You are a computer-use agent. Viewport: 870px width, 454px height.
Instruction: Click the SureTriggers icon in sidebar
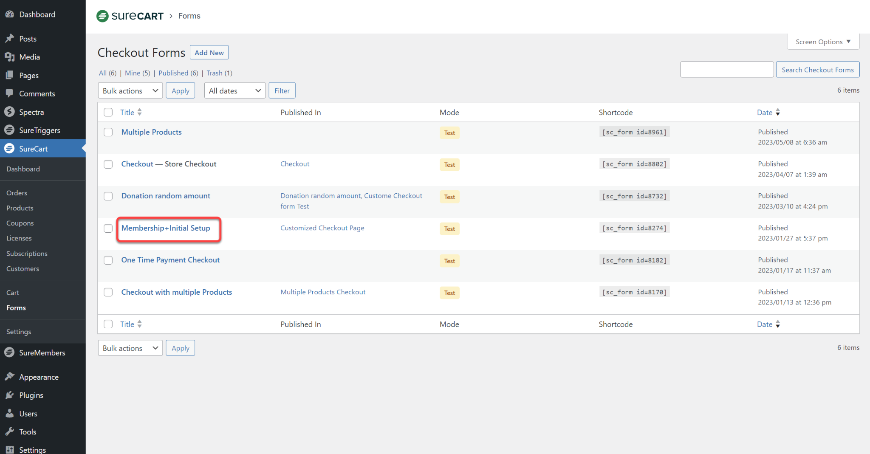(x=10, y=130)
